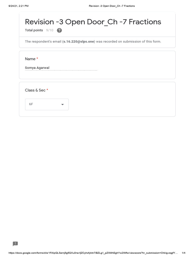This screenshot has height=259, width=194.
Task: Click the 9/10 score value
Action: (x=50, y=30)
